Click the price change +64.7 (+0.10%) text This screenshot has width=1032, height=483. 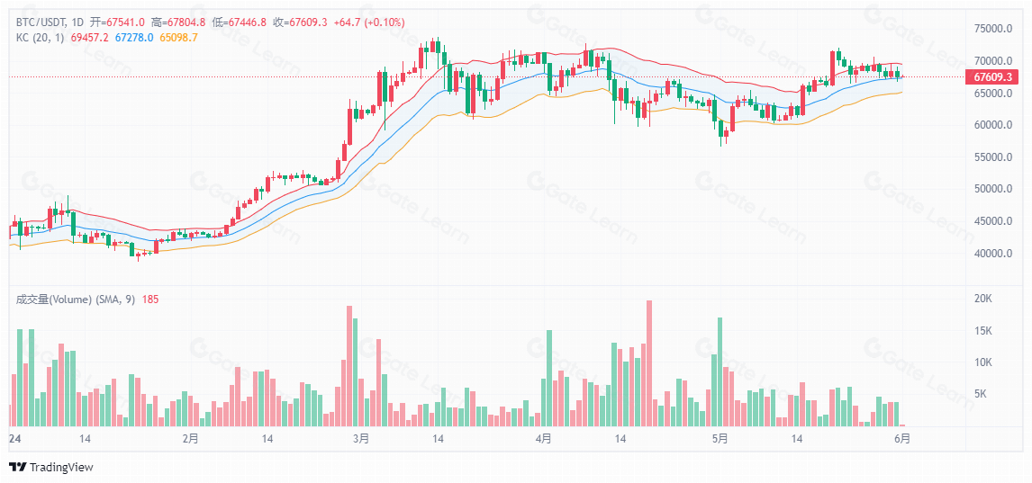pyautogui.click(x=367, y=22)
